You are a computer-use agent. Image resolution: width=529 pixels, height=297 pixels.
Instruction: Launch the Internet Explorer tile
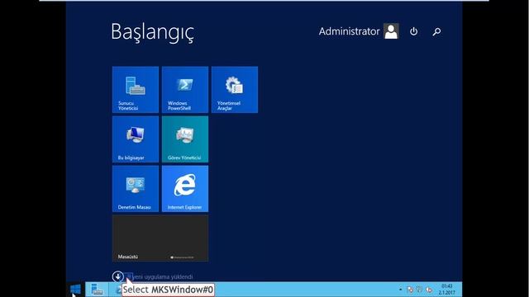(185, 189)
